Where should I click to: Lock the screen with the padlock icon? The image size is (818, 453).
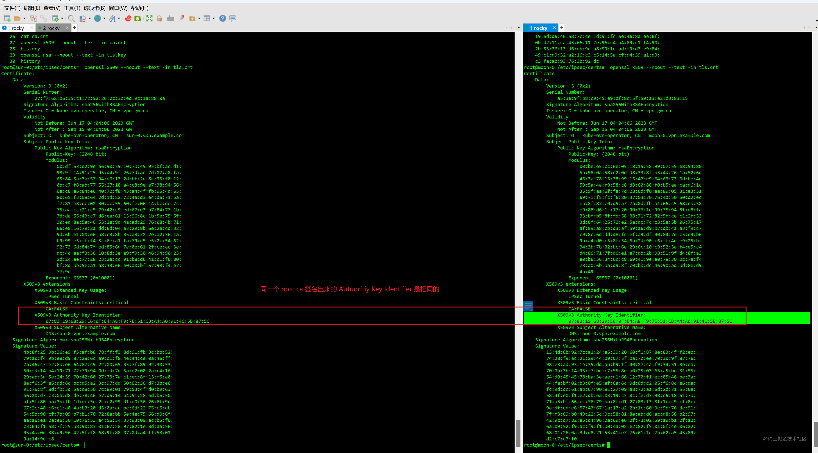159,18
